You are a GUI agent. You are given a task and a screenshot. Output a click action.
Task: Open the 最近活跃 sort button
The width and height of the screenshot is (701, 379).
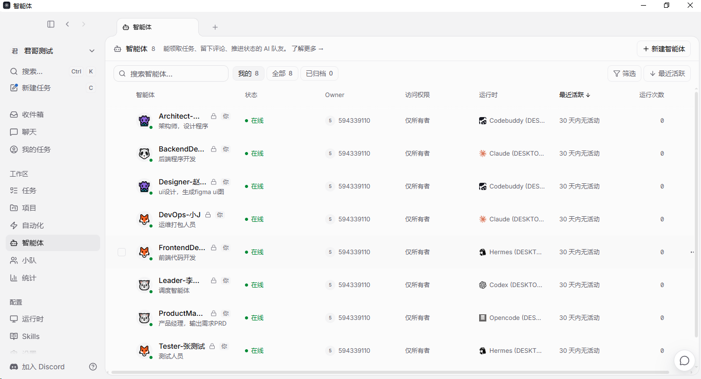coord(667,73)
